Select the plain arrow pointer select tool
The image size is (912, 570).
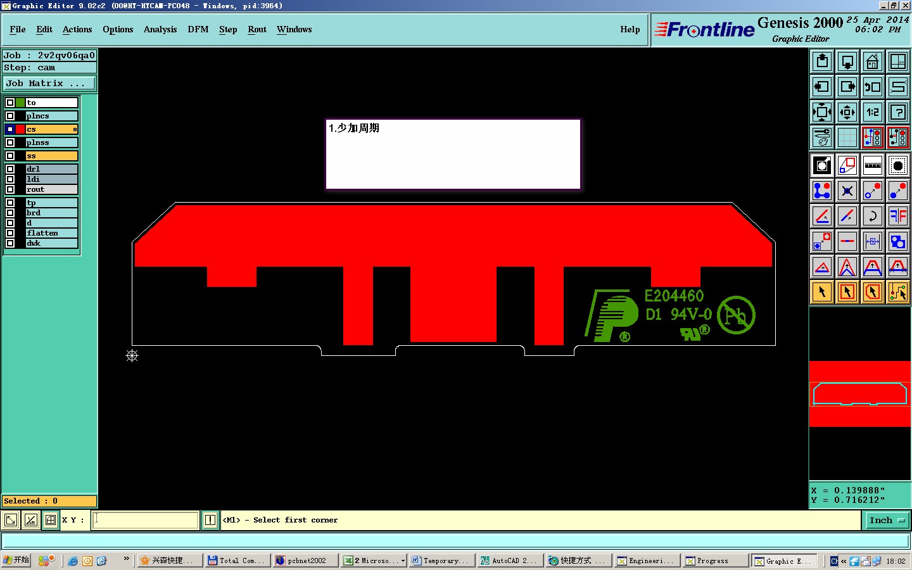pyautogui.click(x=822, y=292)
